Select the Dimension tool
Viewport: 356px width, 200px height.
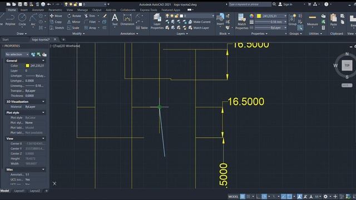coord(127,19)
